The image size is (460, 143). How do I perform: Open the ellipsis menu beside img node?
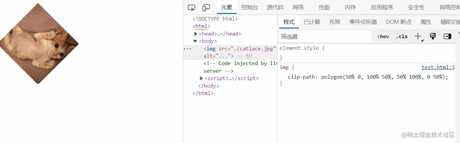pos(188,49)
